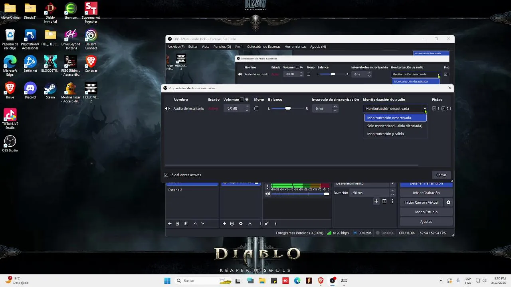Open advanced audio properties gears icon in mixer
This screenshot has height=287, width=511.
coord(267,224)
